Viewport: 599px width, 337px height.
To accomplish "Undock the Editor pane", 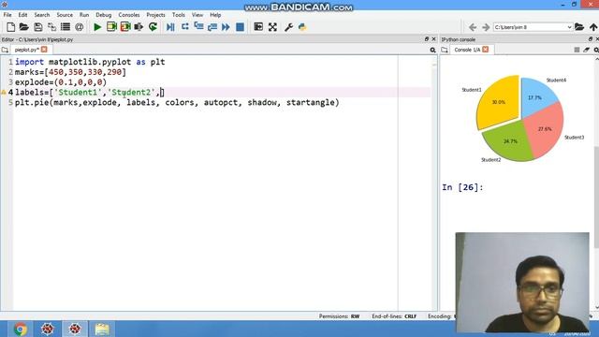I will tap(427, 39).
